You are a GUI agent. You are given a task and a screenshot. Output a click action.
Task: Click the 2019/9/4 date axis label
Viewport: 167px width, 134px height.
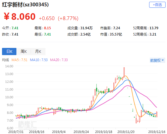[59, 132]
